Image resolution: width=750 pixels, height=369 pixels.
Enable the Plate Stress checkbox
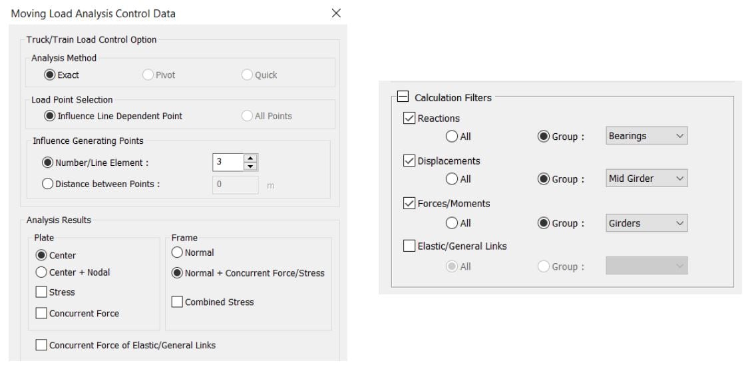tap(42, 292)
